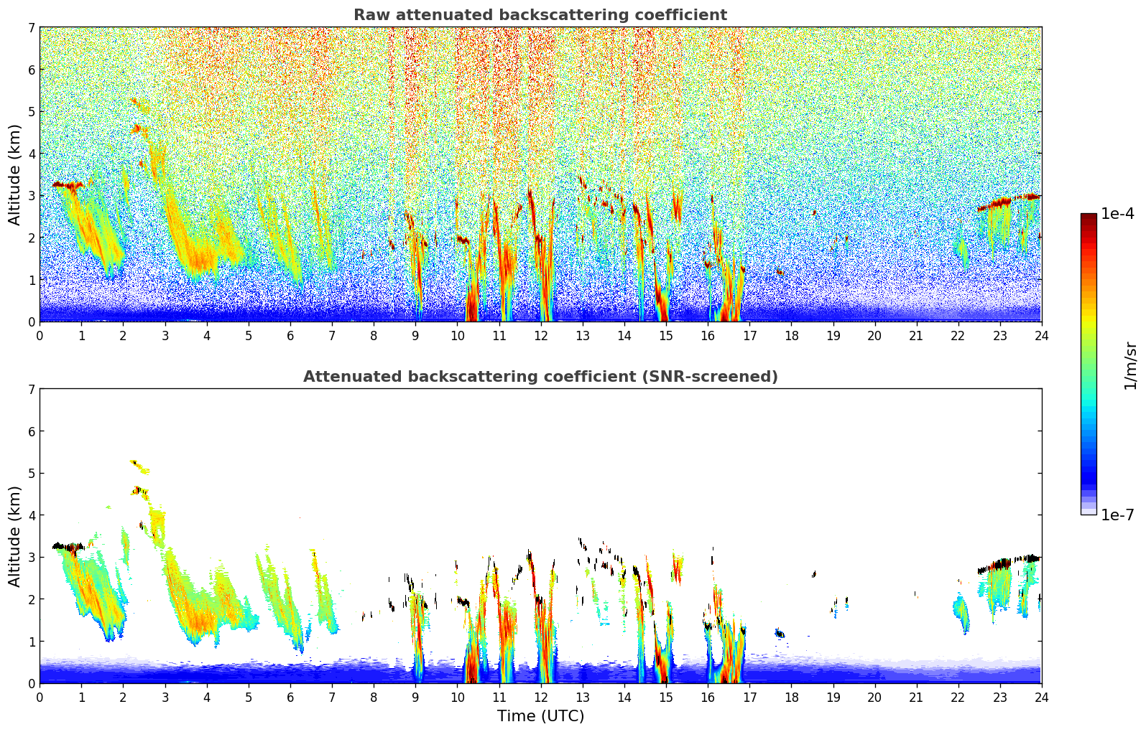1146x732 pixels.
Task: Select the "1/m/sr" colorbar unit label
Action: click(1130, 365)
